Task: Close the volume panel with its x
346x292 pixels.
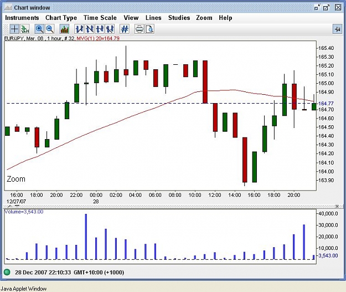Action: click(337, 206)
